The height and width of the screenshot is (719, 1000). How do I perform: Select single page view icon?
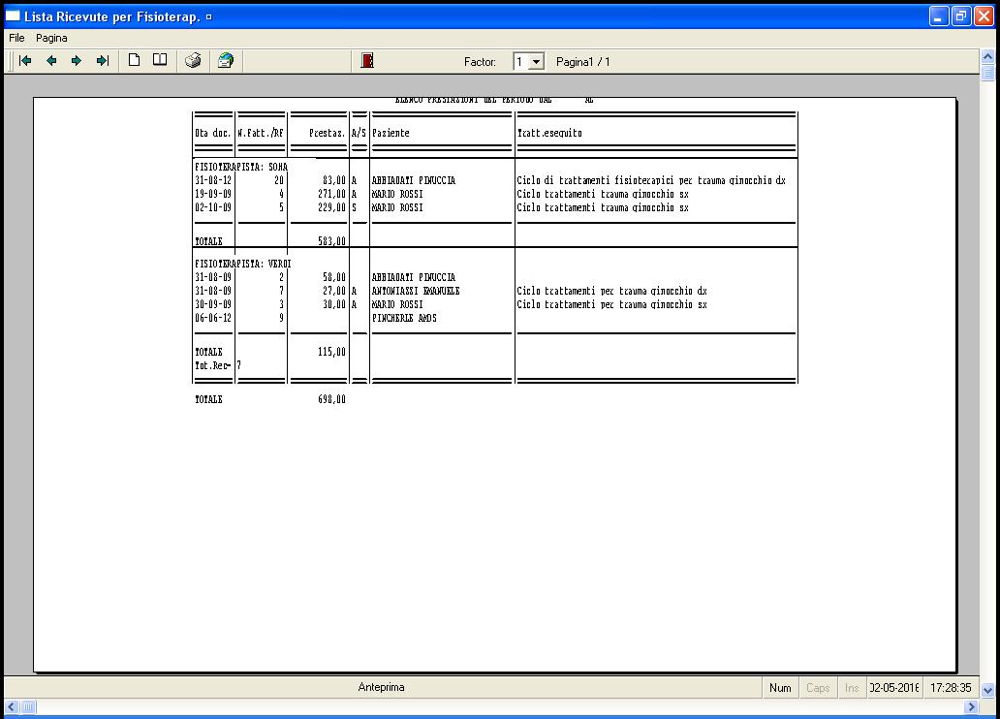pos(134,60)
